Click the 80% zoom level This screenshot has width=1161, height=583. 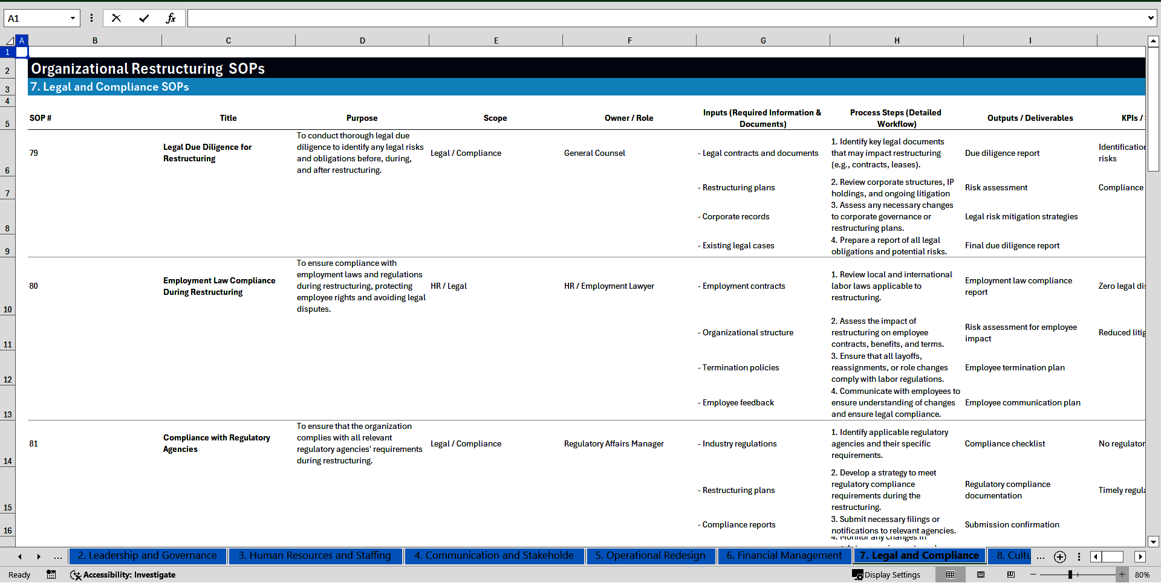[x=1142, y=575]
